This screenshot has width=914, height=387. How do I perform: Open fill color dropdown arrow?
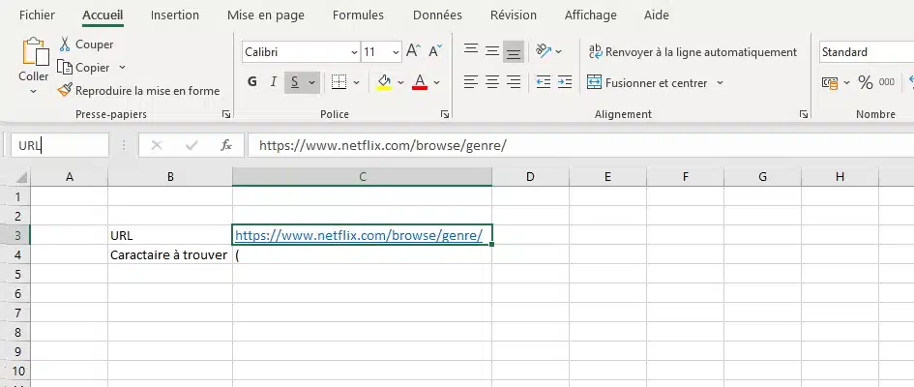tap(400, 83)
